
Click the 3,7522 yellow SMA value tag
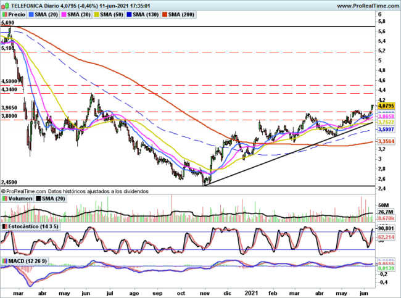(386, 122)
